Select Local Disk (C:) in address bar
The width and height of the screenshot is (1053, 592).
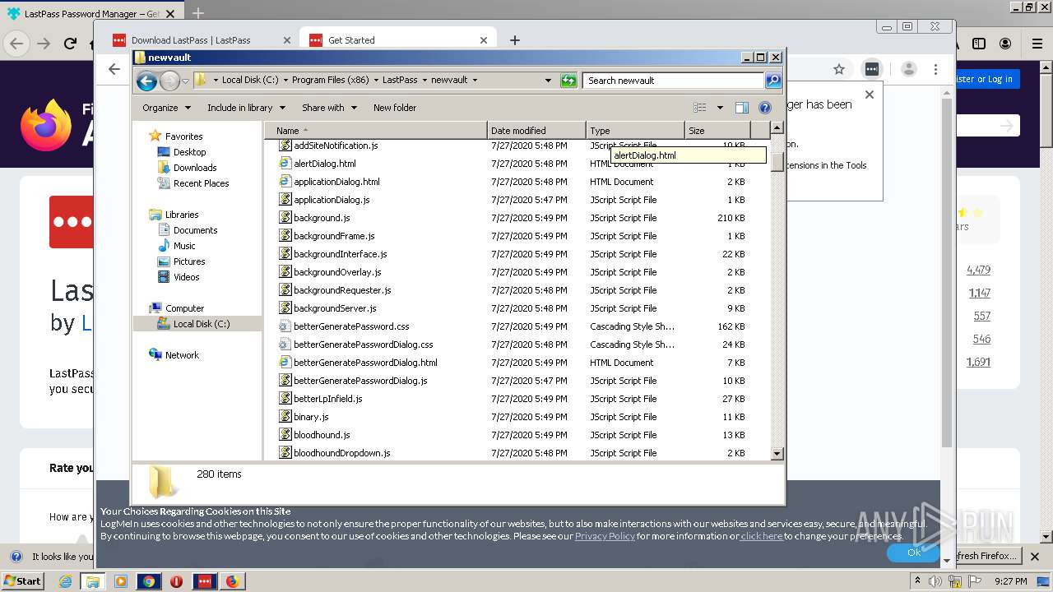click(x=250, y=81)
